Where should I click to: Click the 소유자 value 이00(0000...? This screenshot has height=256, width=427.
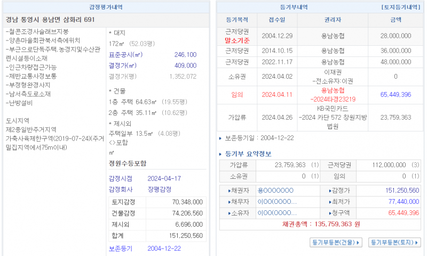click(x=277, y=213)
